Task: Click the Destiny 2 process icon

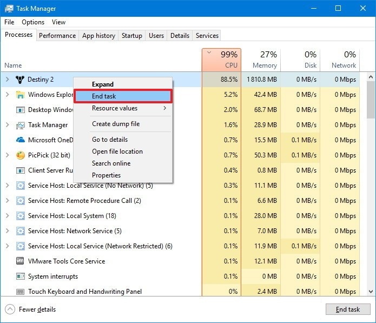Action: (x=21, y=80)
